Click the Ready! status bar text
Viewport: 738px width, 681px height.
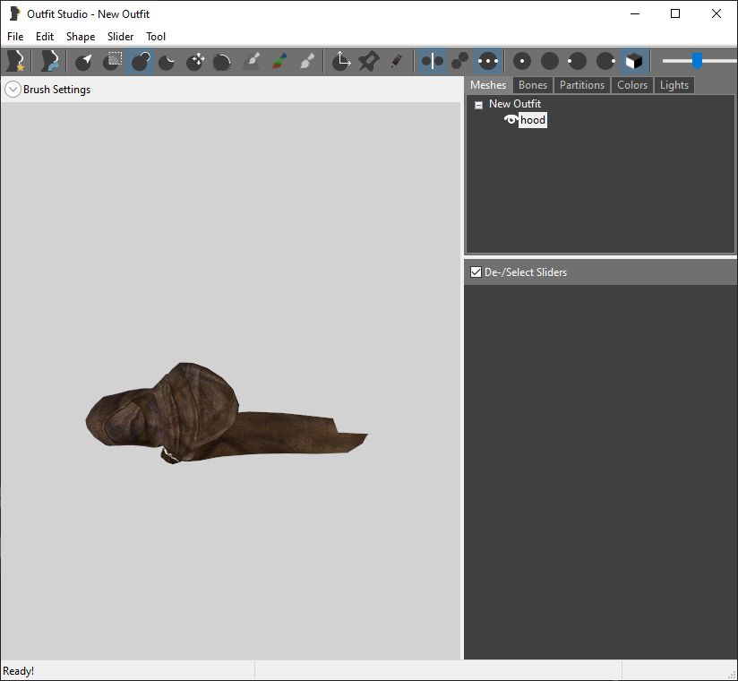(18, 670)
